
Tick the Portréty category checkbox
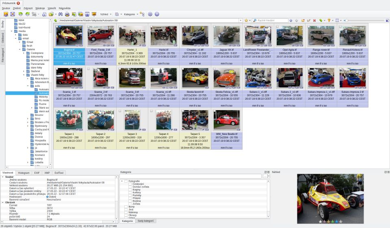click(x=130, y=195)
